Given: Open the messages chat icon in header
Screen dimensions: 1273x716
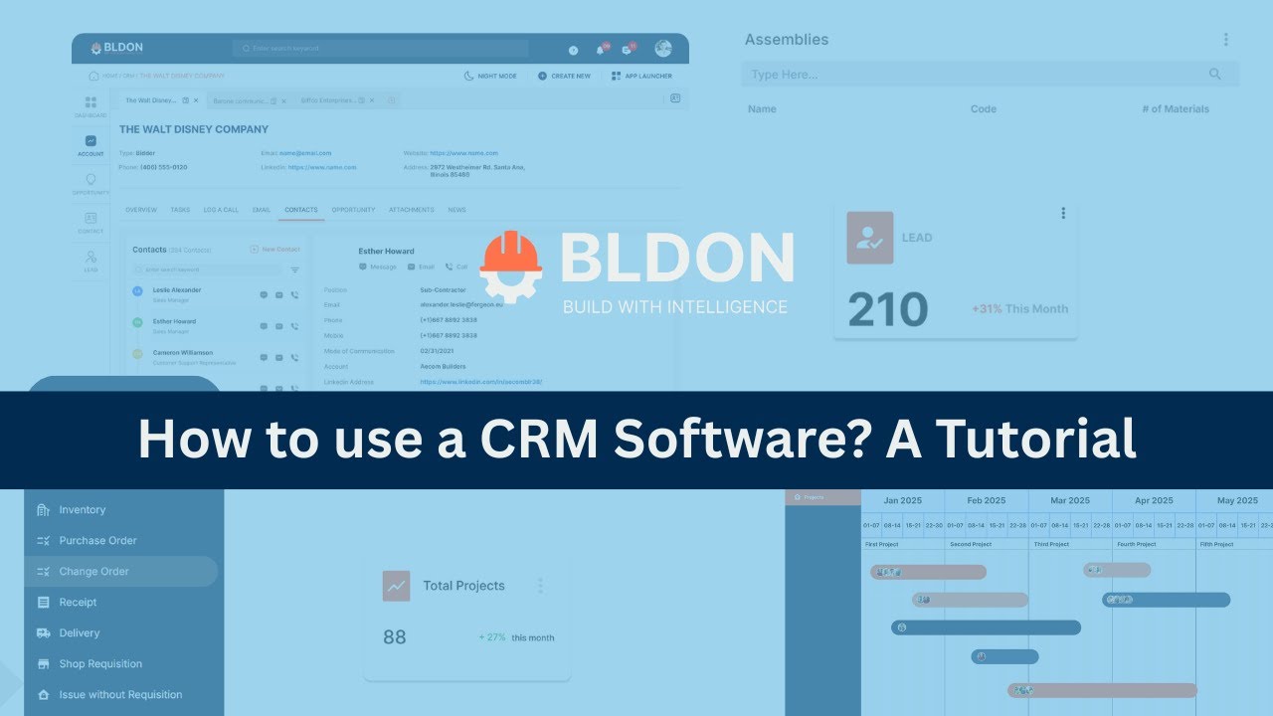Looking at the screenshot, I should pyautogui.click(x=628, y=49).
